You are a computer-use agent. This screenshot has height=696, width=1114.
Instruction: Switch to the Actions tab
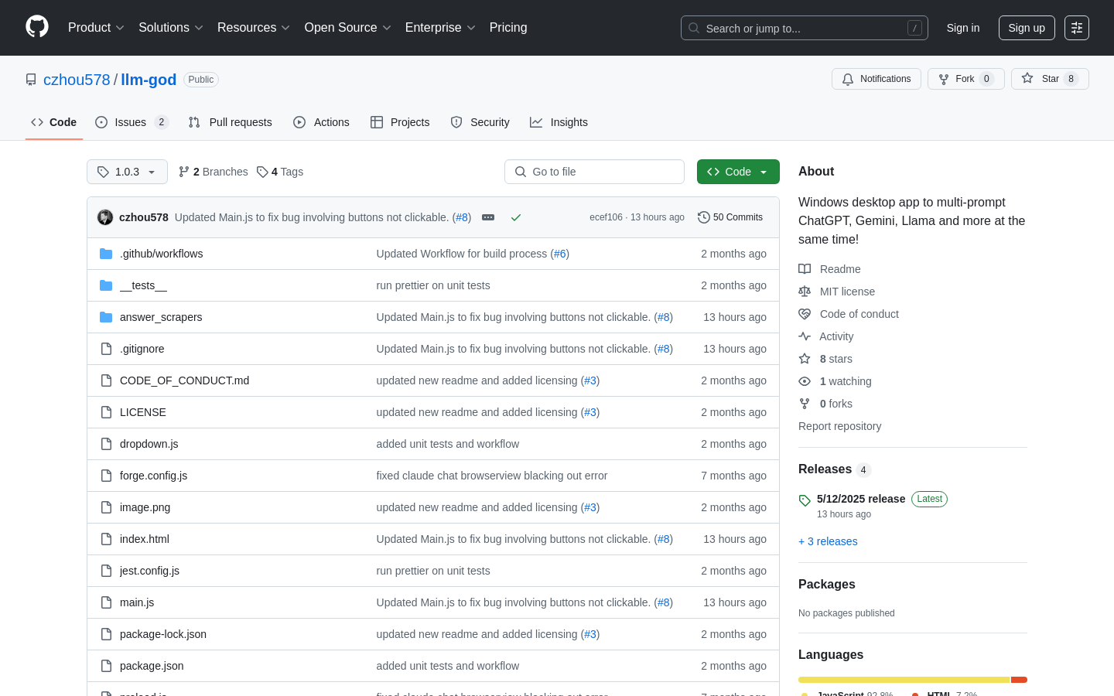pos(321,122)
